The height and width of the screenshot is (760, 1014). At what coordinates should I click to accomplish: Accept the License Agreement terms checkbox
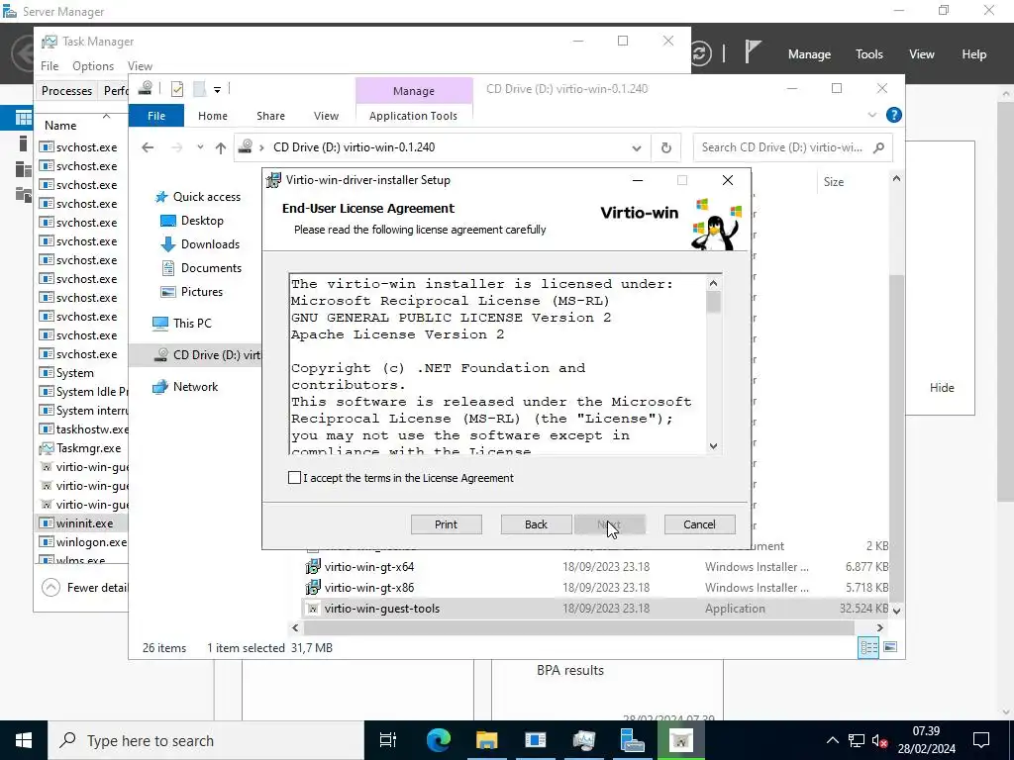coord(294,478)
